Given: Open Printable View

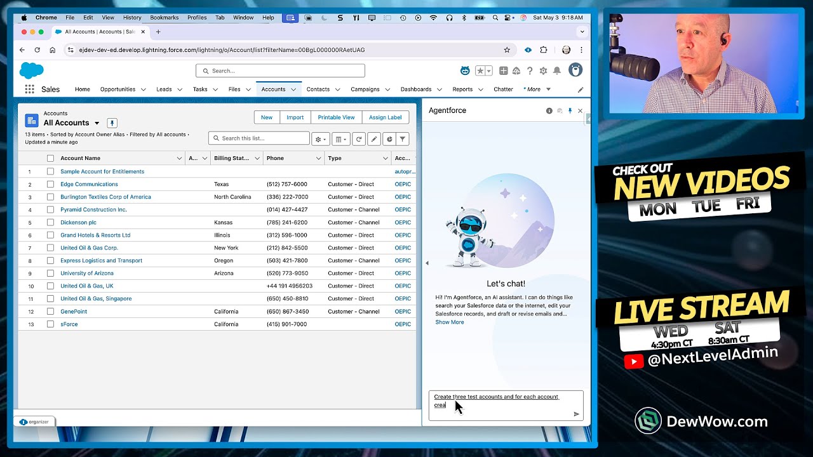Looking at the screenshot, I should (336, 117).
